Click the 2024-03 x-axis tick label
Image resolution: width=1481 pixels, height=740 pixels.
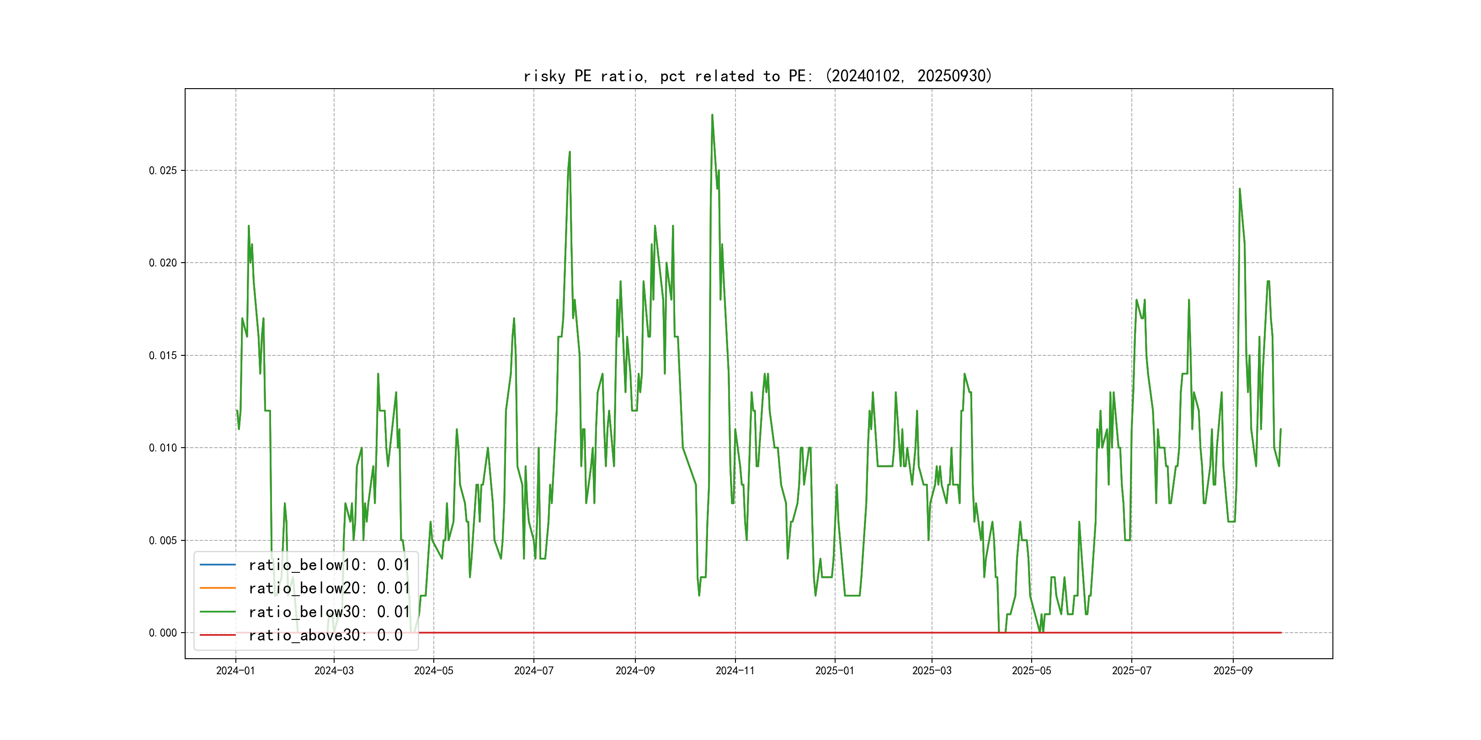point(334,671)
